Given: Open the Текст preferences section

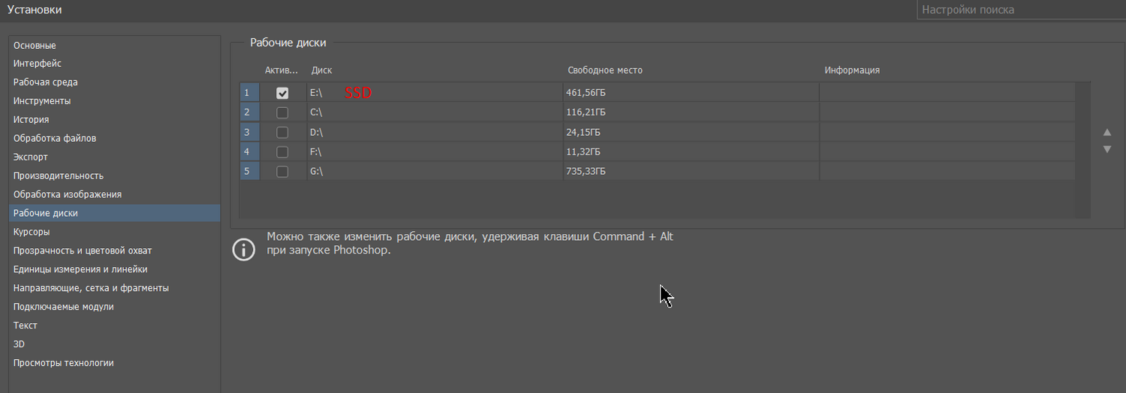Looking at the screenshot, I should coord(115,326).
